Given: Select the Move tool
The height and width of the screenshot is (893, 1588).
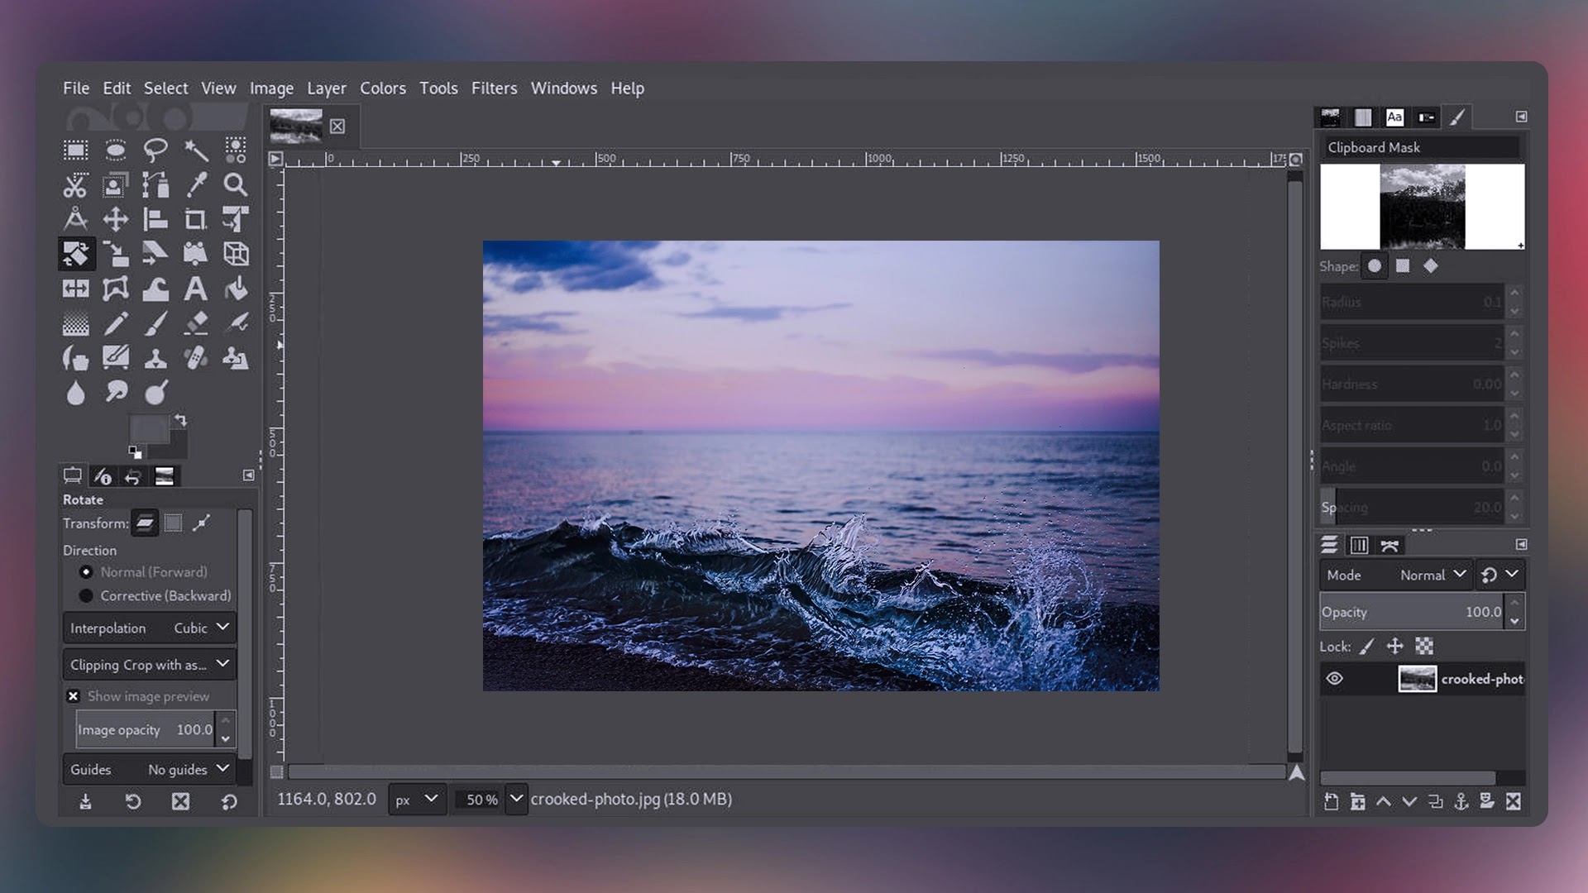Looking at the screenshot, I should click(116, 219).
